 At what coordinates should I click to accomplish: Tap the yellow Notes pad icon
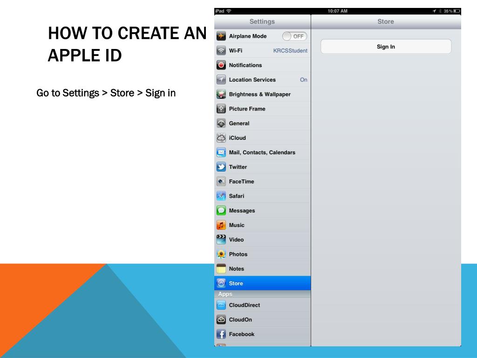pyautogui.click(x=221, y=269)
